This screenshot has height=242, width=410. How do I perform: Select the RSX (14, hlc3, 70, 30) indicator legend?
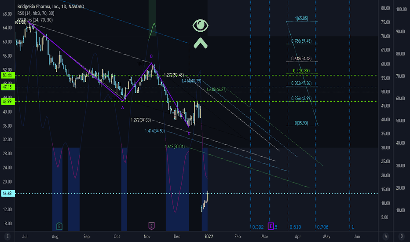tap(36, 13)
